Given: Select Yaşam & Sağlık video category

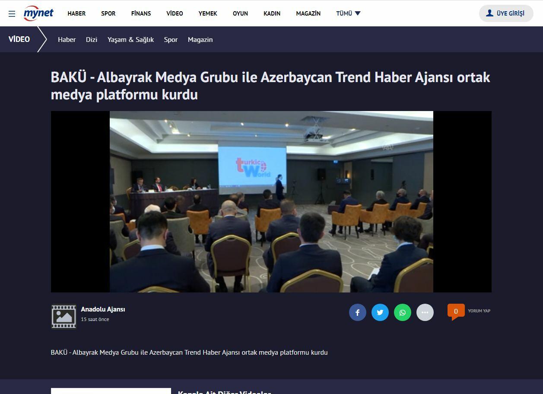Looking at the screenshot, I should click(130, 39).
